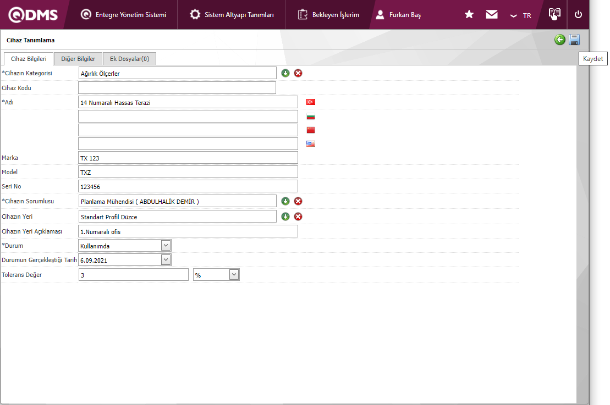Click the Chinese flag icon
610x405 pixels.
point(310,130)
